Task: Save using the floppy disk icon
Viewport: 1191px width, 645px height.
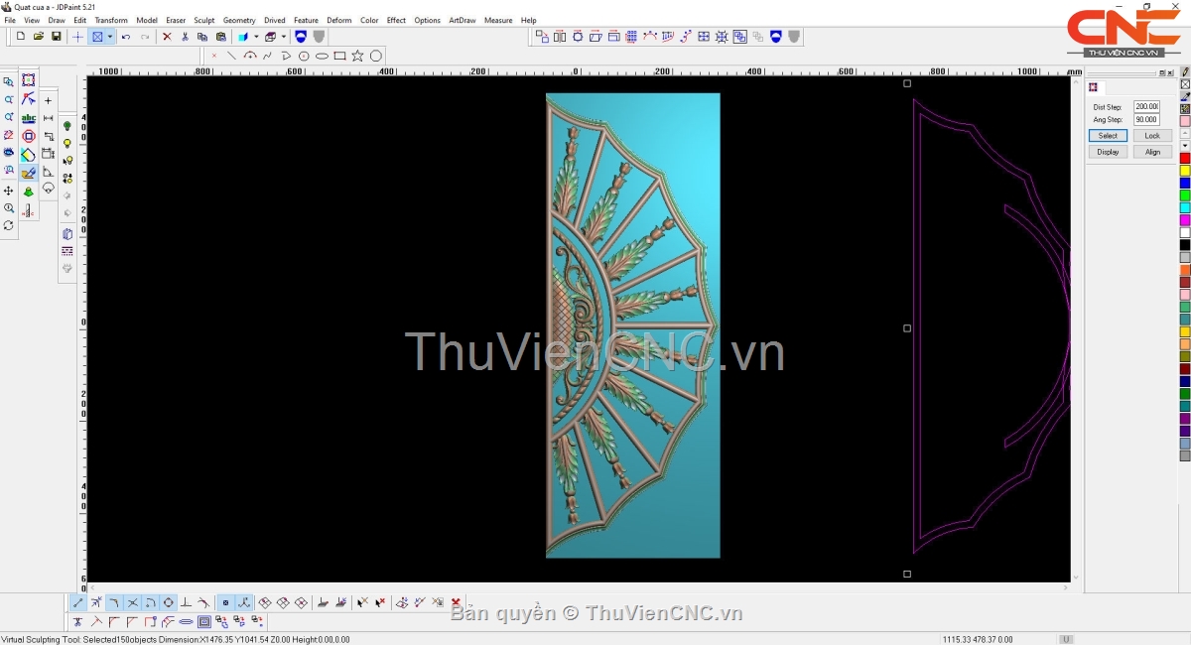Action: [x=57, y=37]
